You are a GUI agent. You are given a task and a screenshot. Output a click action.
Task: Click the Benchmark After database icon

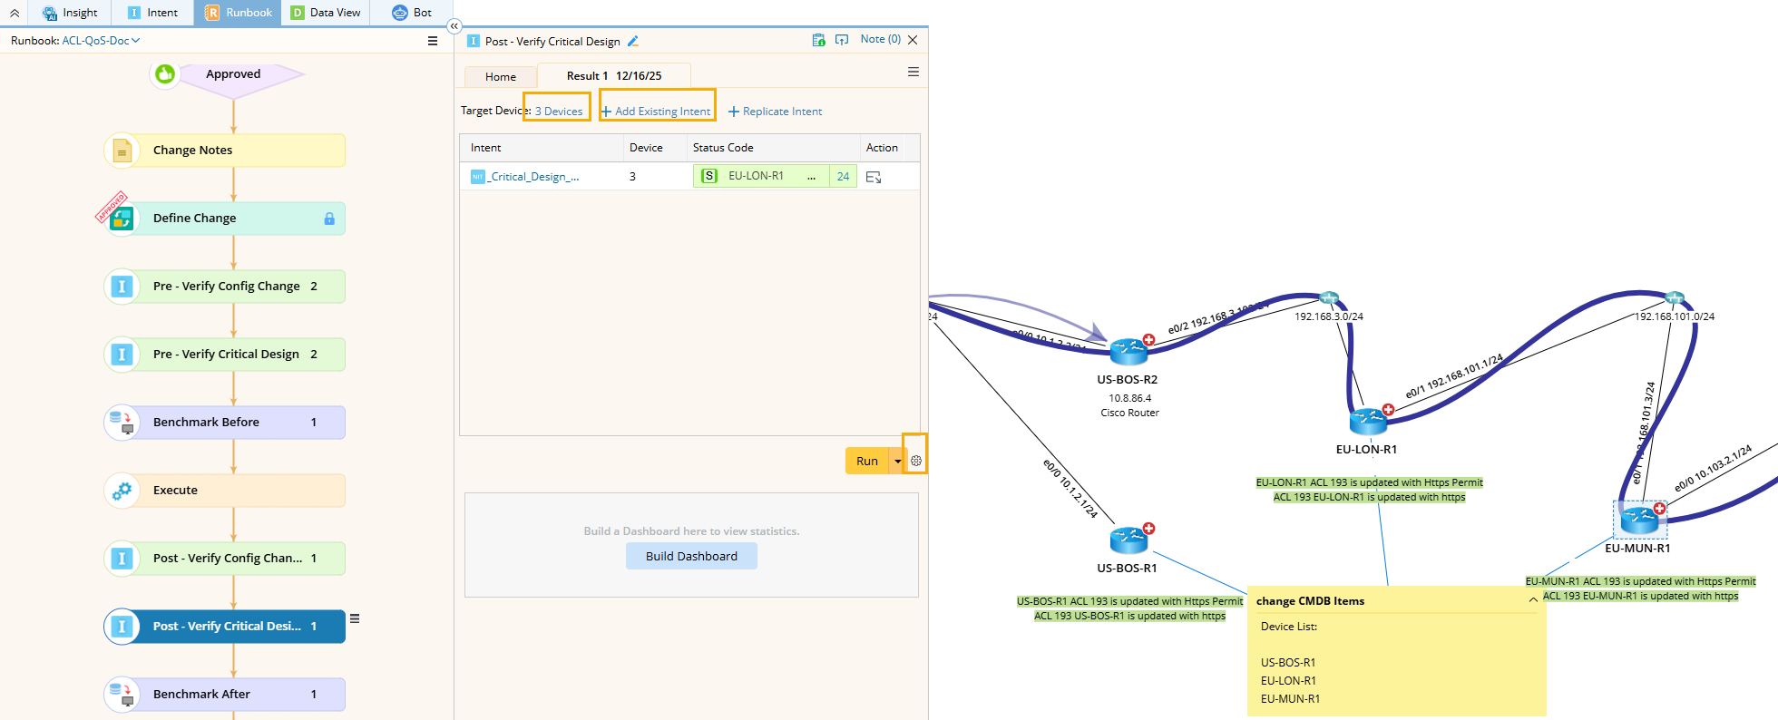(x=122, y=695)
